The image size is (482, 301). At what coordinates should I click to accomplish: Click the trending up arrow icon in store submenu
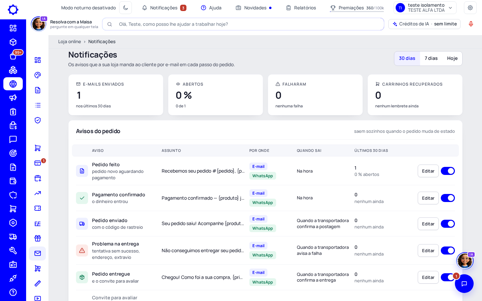click(x=37, y=193)
